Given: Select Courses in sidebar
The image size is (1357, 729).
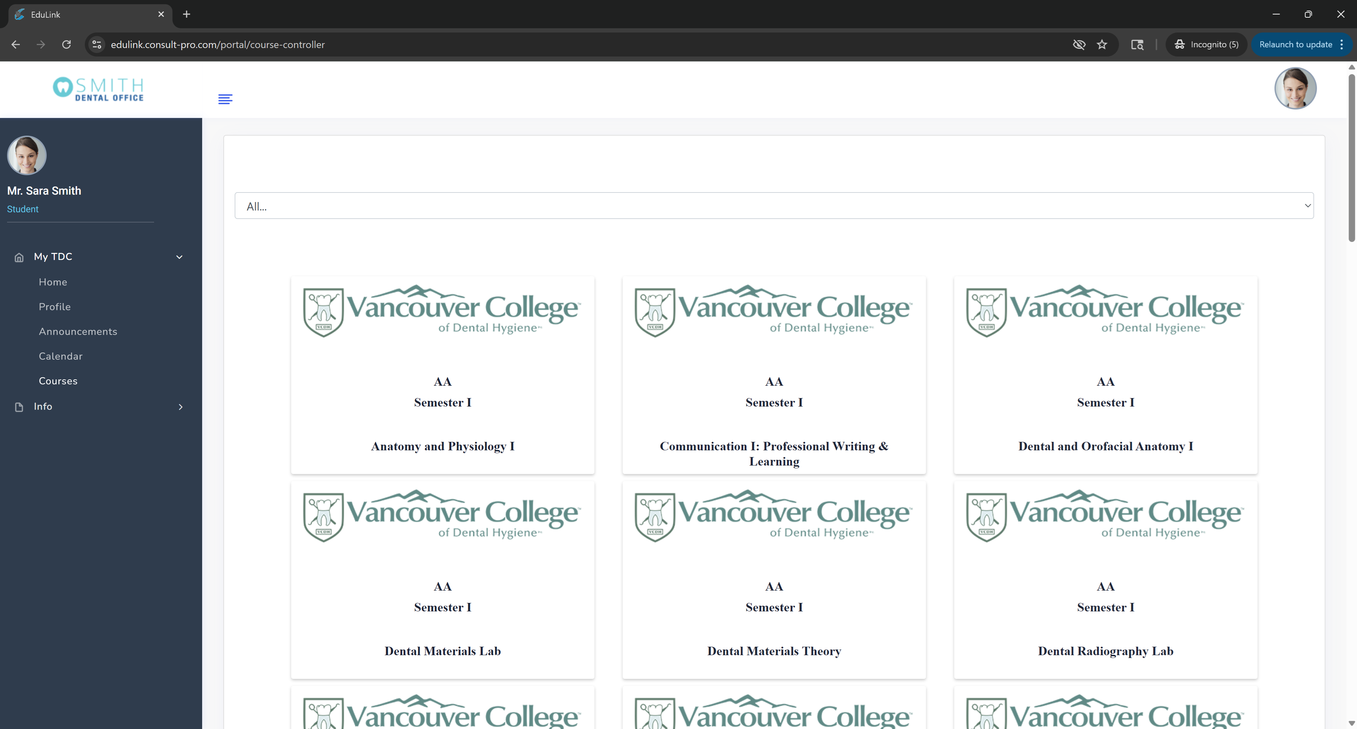Looking at the screenshot, I should 58,381.
